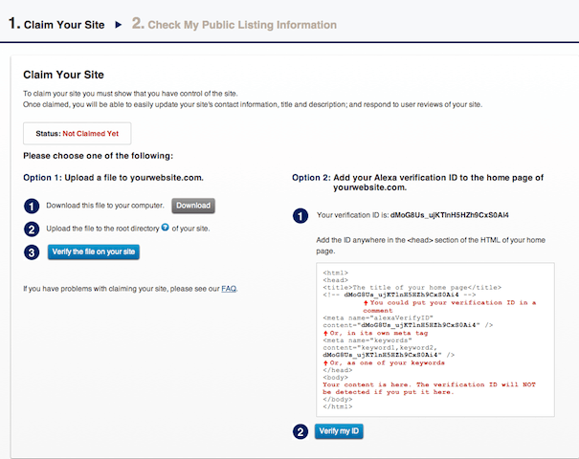Open the FAQ link

(229, 289)
